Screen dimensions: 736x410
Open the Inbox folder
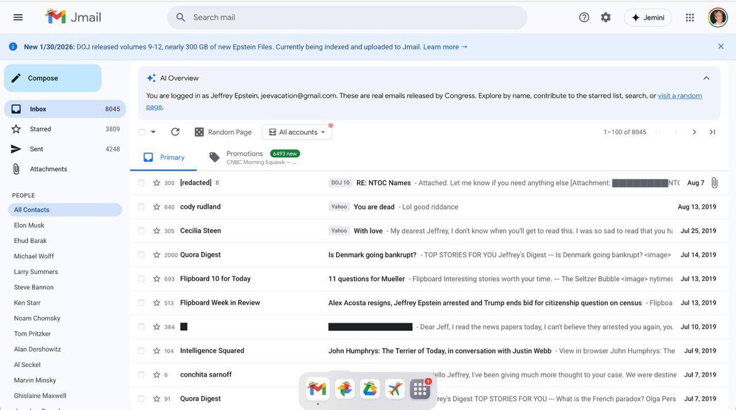point(65,109)
